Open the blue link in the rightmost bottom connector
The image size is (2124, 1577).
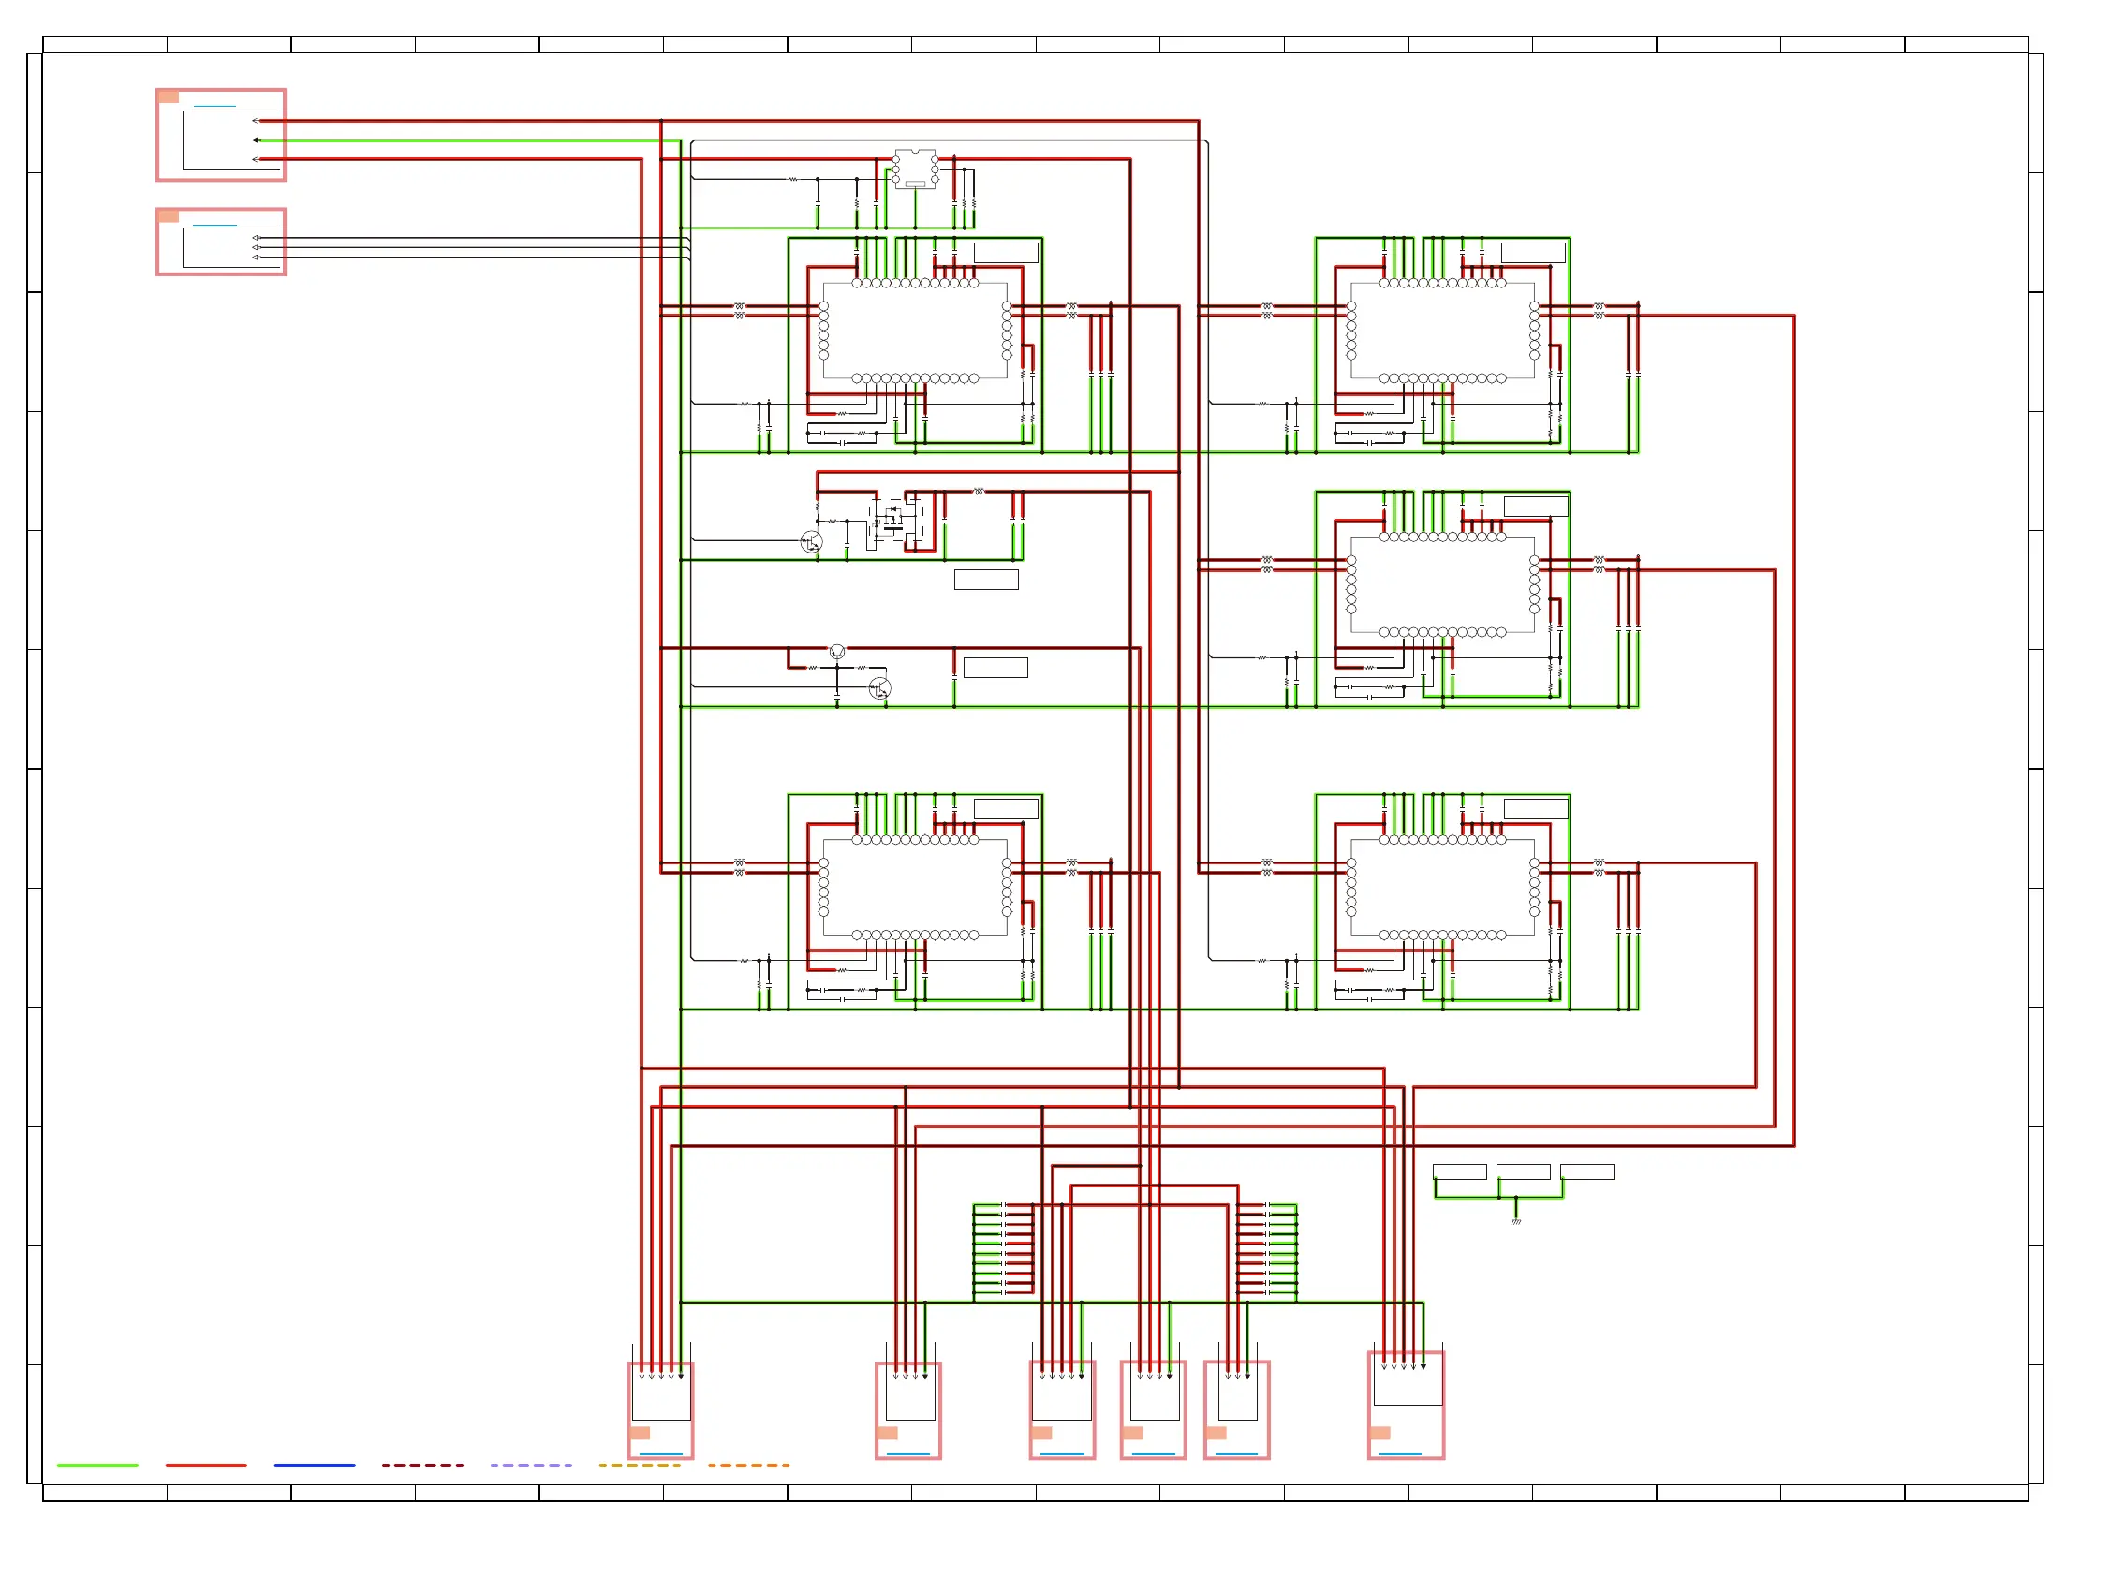click(x=1400, y=1455)
